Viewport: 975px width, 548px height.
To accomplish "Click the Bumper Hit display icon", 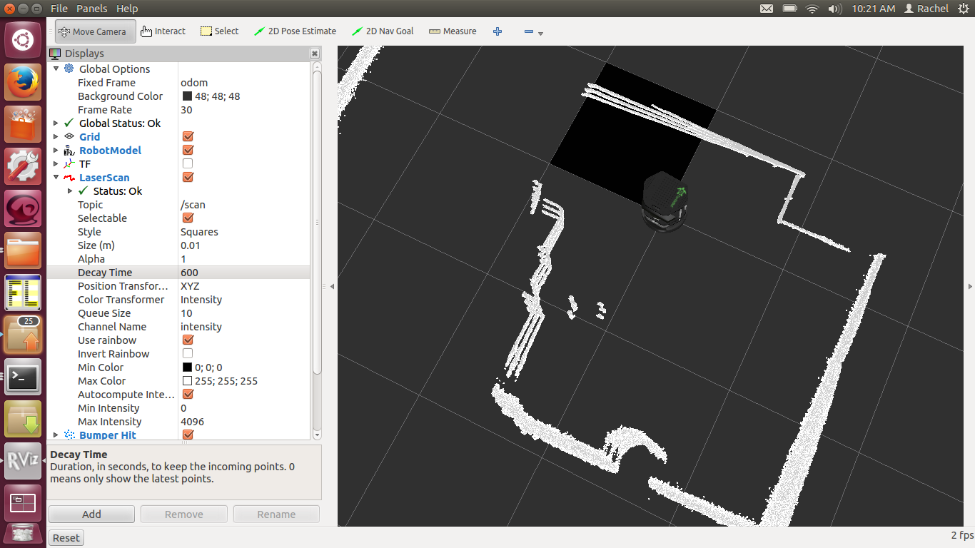I will (x=69, y=435).
